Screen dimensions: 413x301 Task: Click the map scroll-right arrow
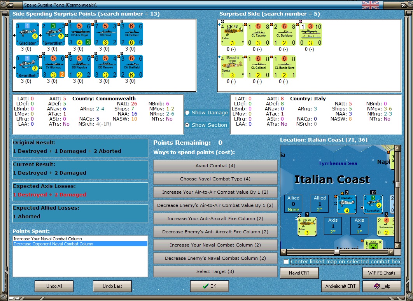click(391, 252)
